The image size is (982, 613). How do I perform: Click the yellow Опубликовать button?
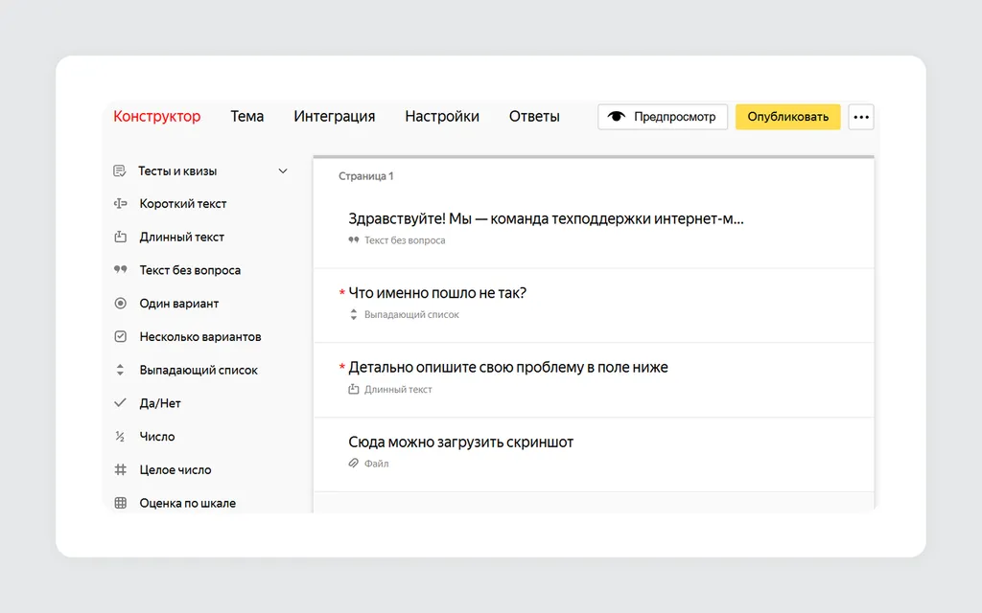pos(788,117)
